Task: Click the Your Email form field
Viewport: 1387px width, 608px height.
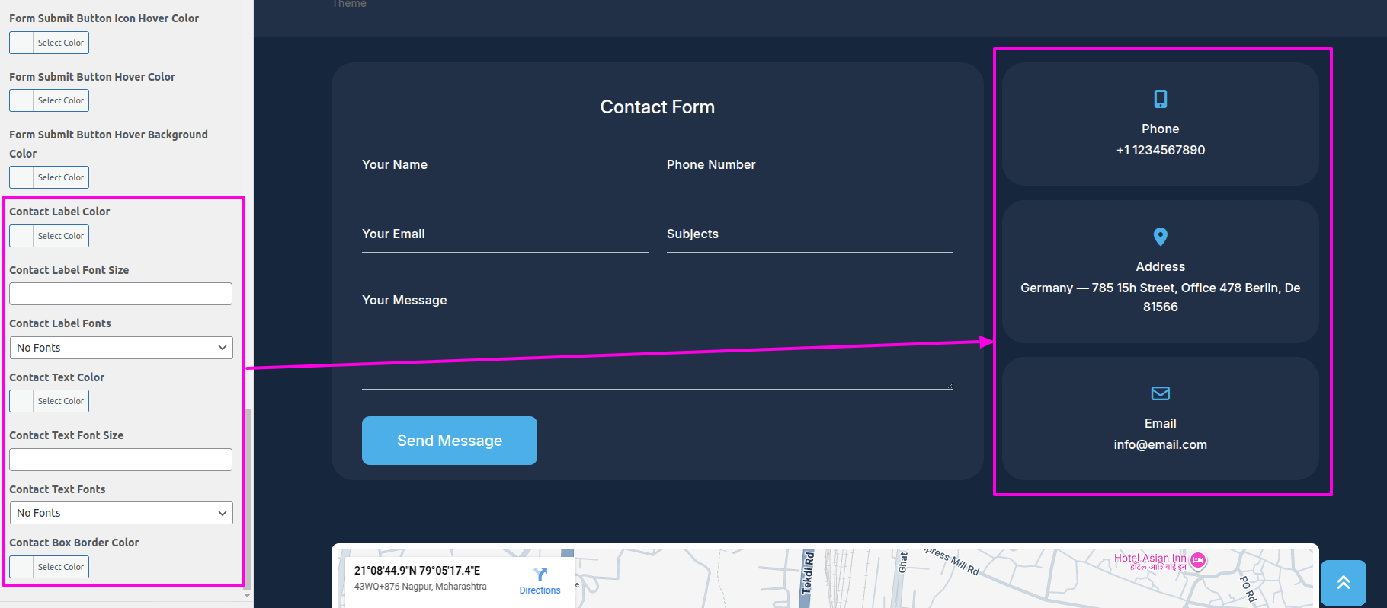Action: [x=505, y=234]
